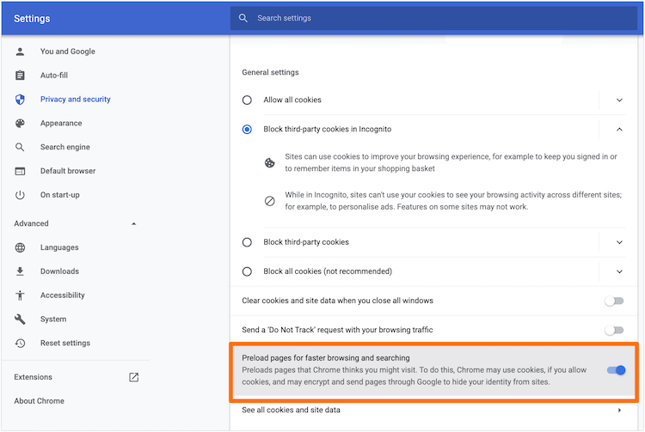Viewport: 645px width, 432px height.
Task: Select Block all cookies (not recommended) option
Action: 247,271
